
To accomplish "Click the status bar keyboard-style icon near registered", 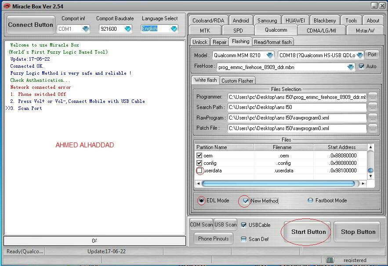I will [330, 260].
